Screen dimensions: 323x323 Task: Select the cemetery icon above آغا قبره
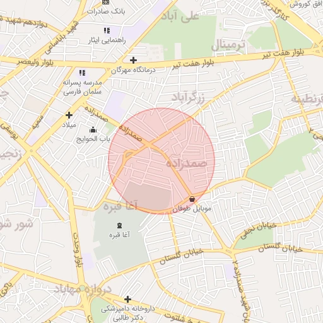pos(119,226)
